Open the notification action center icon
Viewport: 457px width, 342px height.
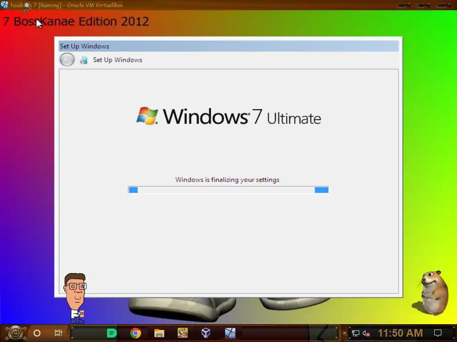[438, 333]
